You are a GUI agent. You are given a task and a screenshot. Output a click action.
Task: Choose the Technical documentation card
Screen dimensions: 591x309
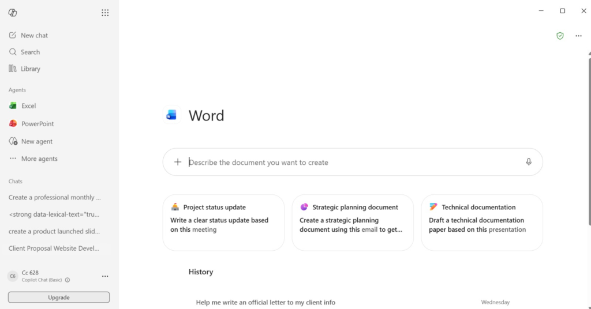pos(482,223)
